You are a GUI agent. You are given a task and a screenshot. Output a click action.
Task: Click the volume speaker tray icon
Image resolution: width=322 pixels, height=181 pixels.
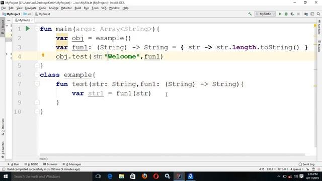point(296,176)
